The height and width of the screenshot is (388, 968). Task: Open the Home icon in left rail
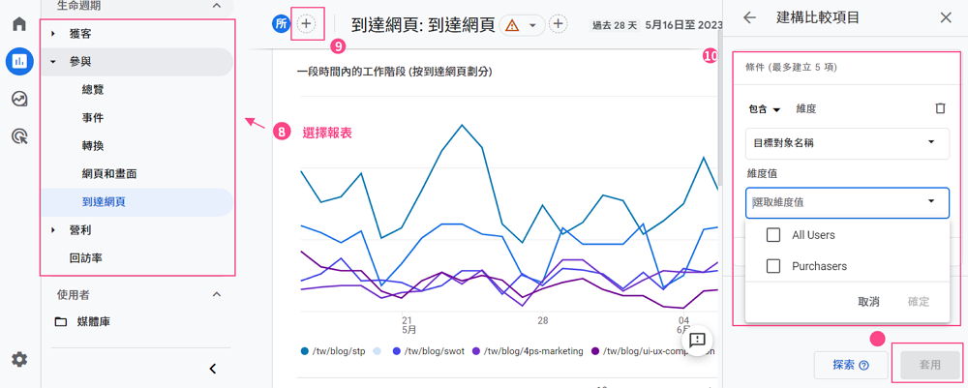pyautogui.click(x=19, y=25)
